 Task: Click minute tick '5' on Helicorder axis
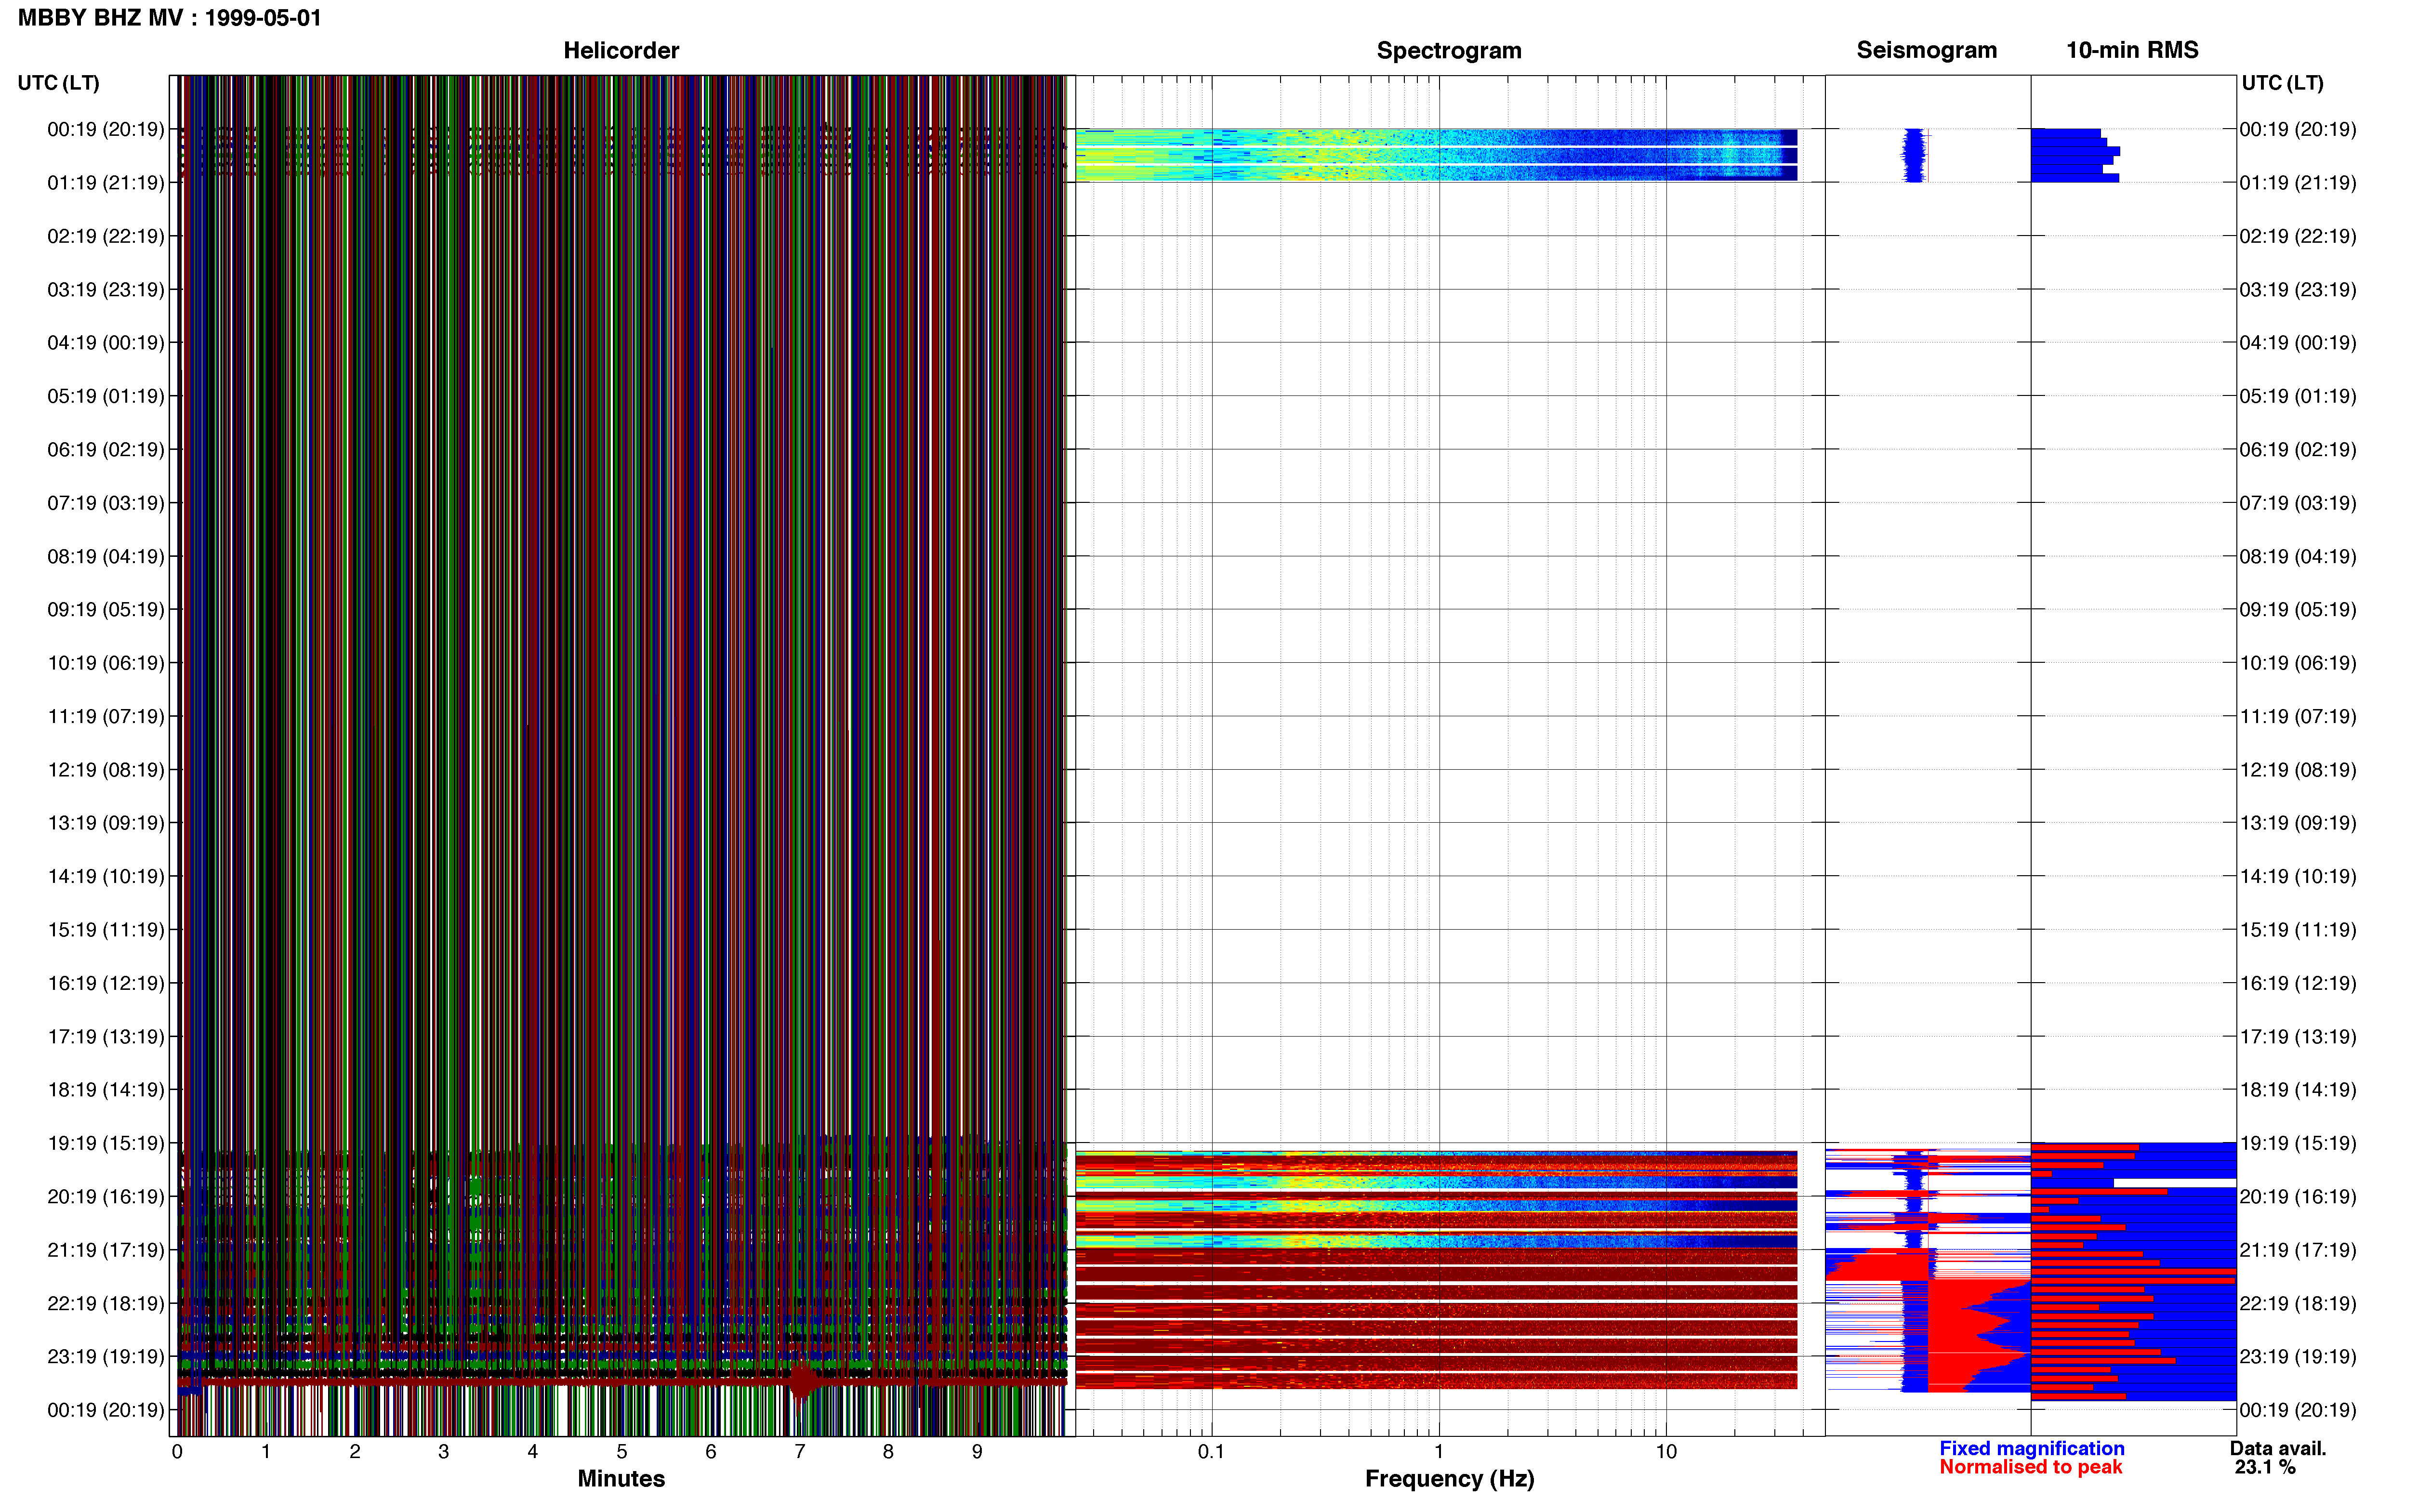coord(622,1452)
